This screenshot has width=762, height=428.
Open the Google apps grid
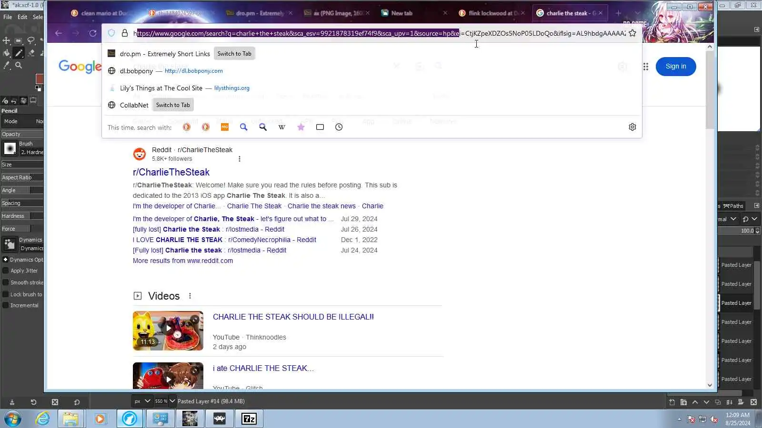(646, 67)
